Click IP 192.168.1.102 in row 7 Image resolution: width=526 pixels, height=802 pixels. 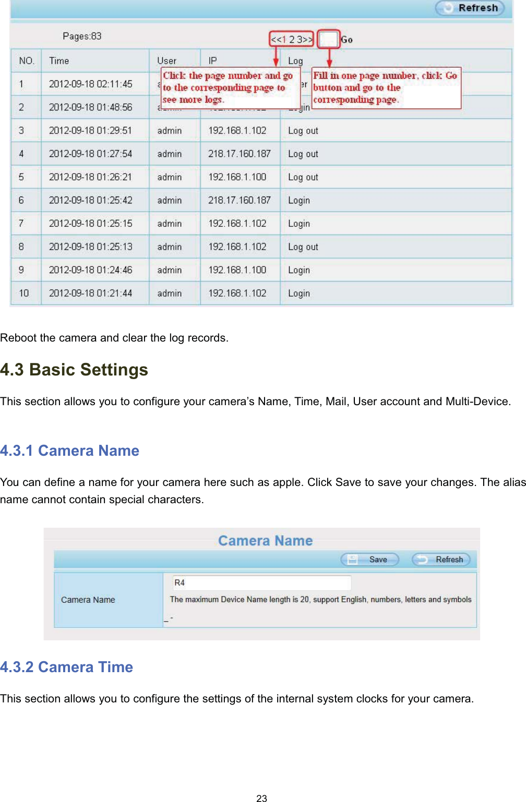coord(237,223)
